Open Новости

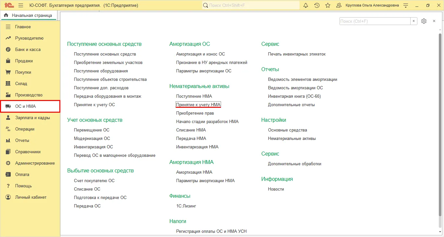click(x=276, y=189)
